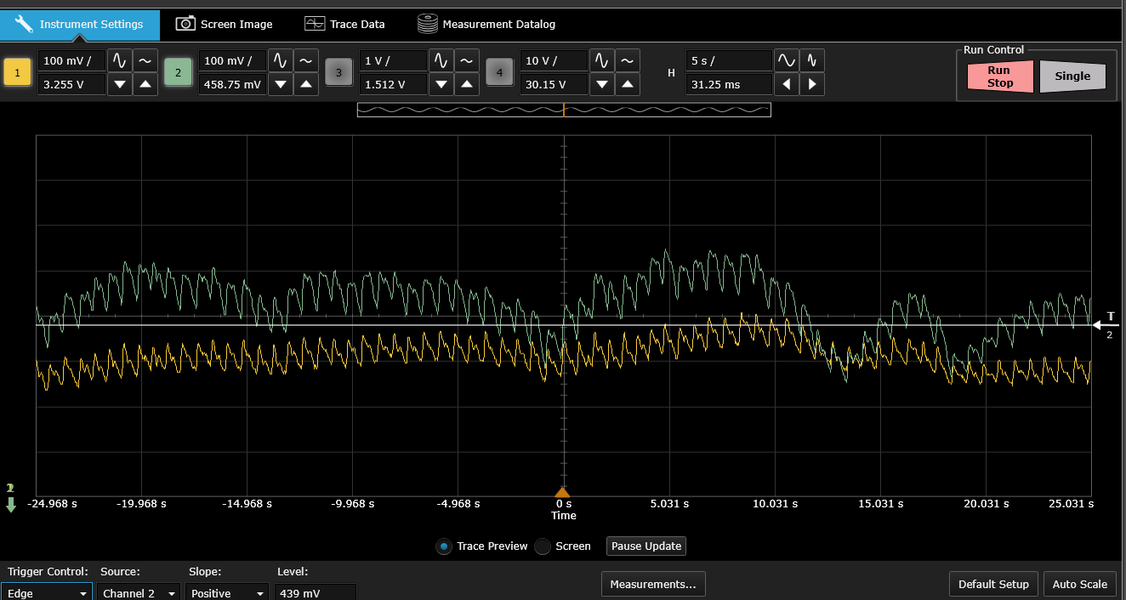
Task: Edit Channel 1 scale field 100 mV /
Action: tap(71, 60)
